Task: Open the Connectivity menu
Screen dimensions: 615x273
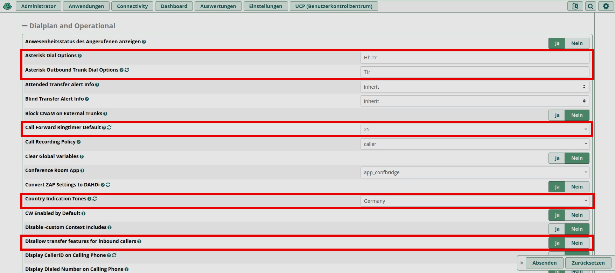Action: click(132, 6)
